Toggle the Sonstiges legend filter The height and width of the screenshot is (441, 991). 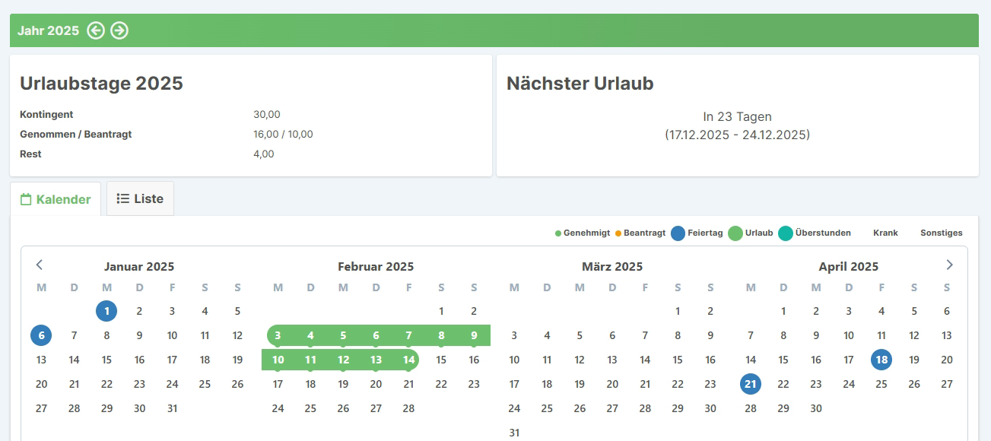pos(942,233)
